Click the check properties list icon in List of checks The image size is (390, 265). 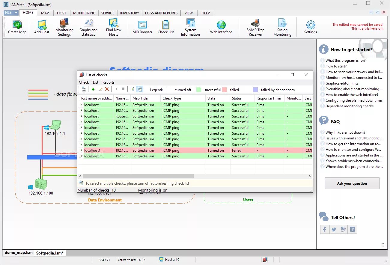84,89
